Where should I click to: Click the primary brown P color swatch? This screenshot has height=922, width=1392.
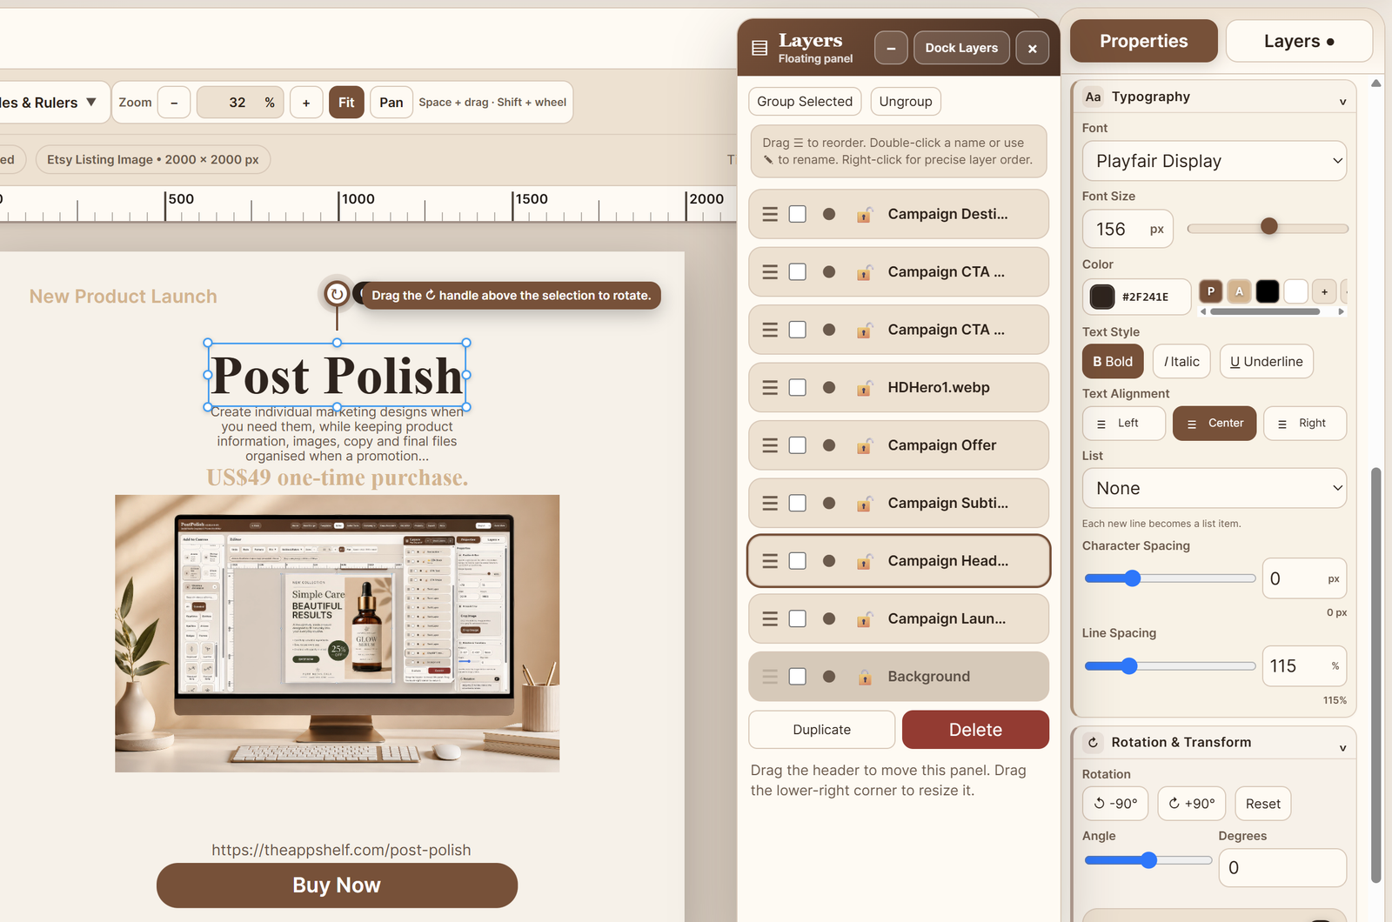(1210, 291)
